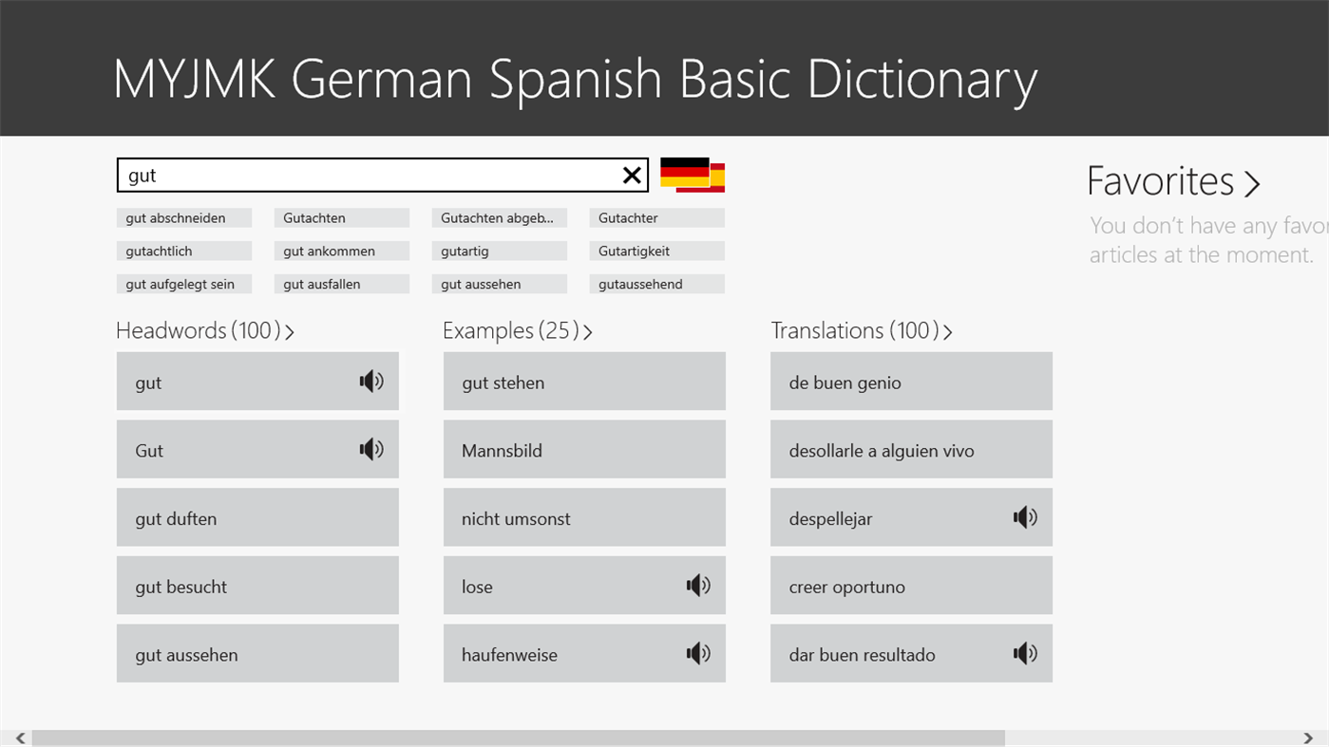Select the translation "de buen genio"
The image size is (1329, 747).
point(910,381)
